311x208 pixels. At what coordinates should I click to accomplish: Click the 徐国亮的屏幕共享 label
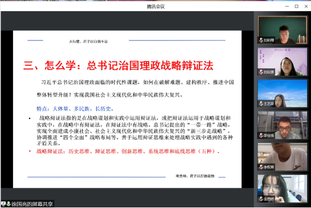point(32,204)
